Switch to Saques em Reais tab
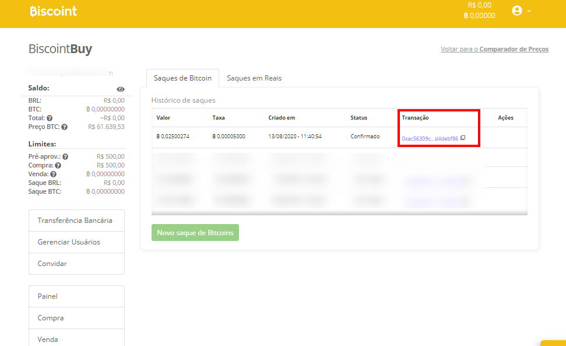Viewport: 566px width, 346px height. point(254,78)
